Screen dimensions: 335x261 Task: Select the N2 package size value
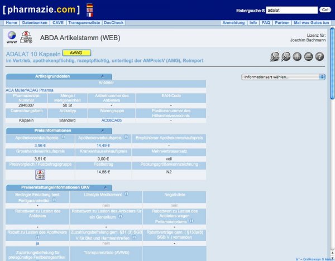(169, 172)
